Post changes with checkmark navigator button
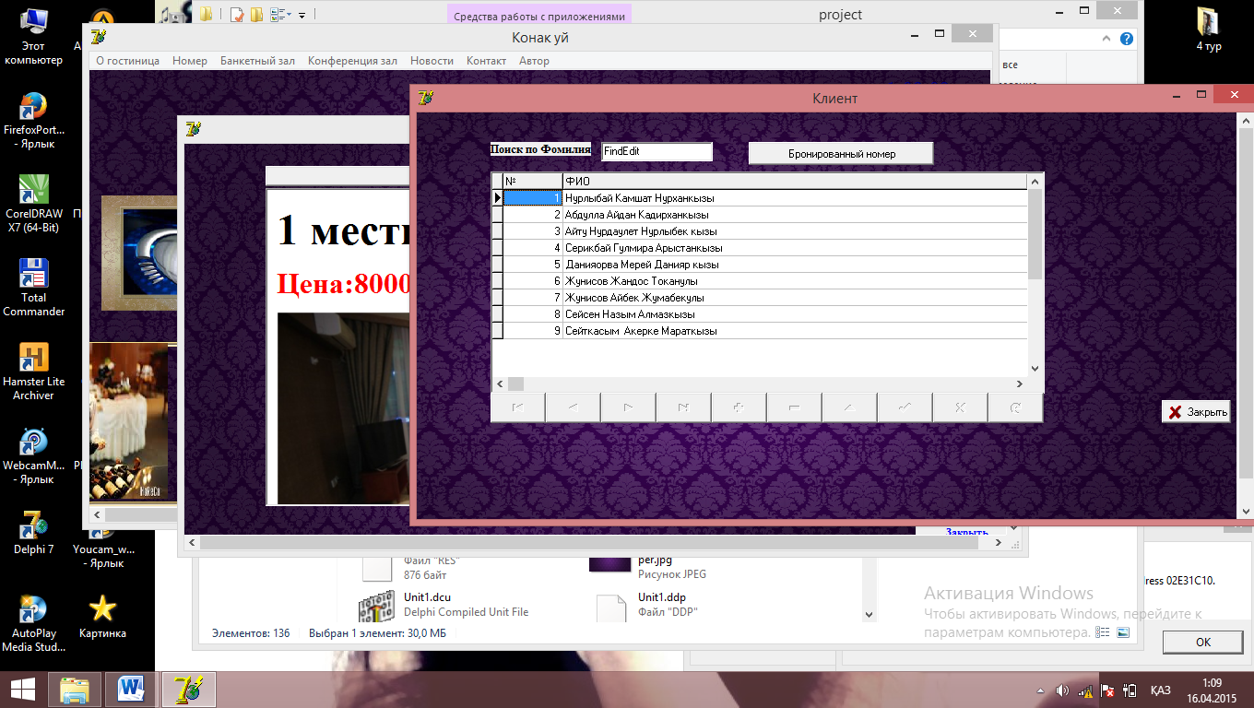This screenshot has height=708, width=1254. click(x=905, y=407)
